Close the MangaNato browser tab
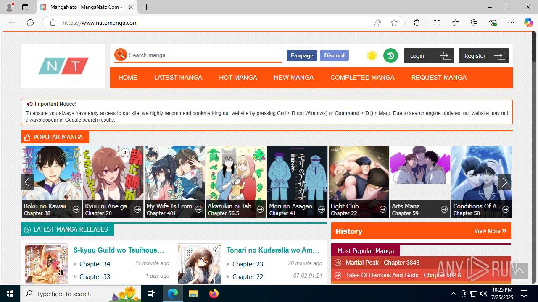Screen dimensions: 538x302 131,7
